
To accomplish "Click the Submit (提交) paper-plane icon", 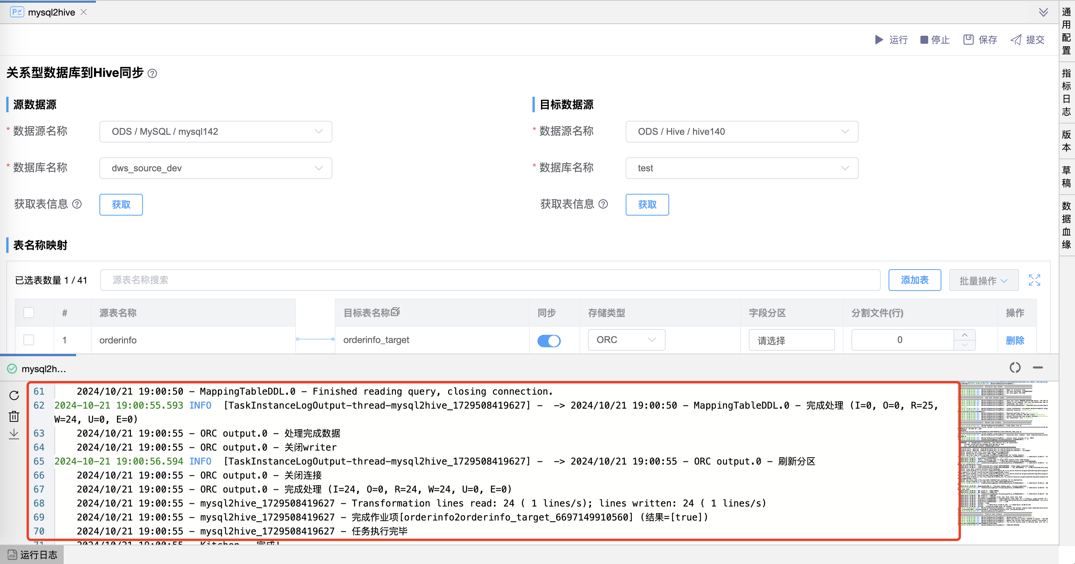I will tap(1016, 40).
